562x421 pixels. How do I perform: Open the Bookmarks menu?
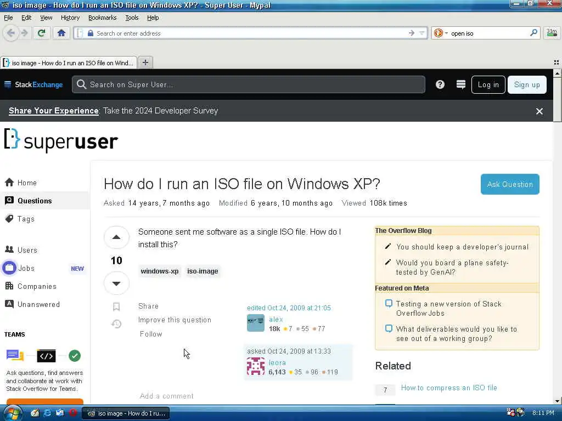(102, 18)
